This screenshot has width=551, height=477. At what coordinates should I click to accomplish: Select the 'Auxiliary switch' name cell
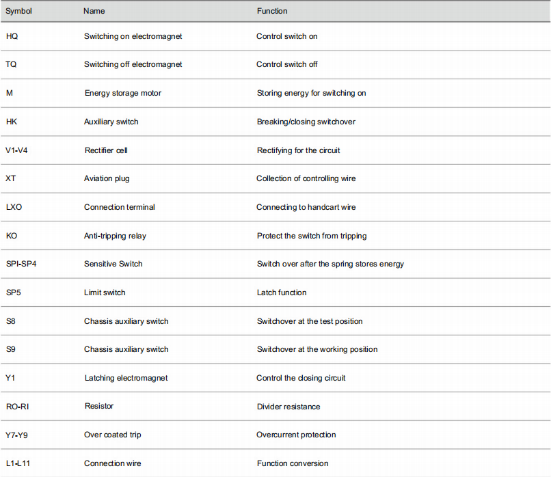111,122
